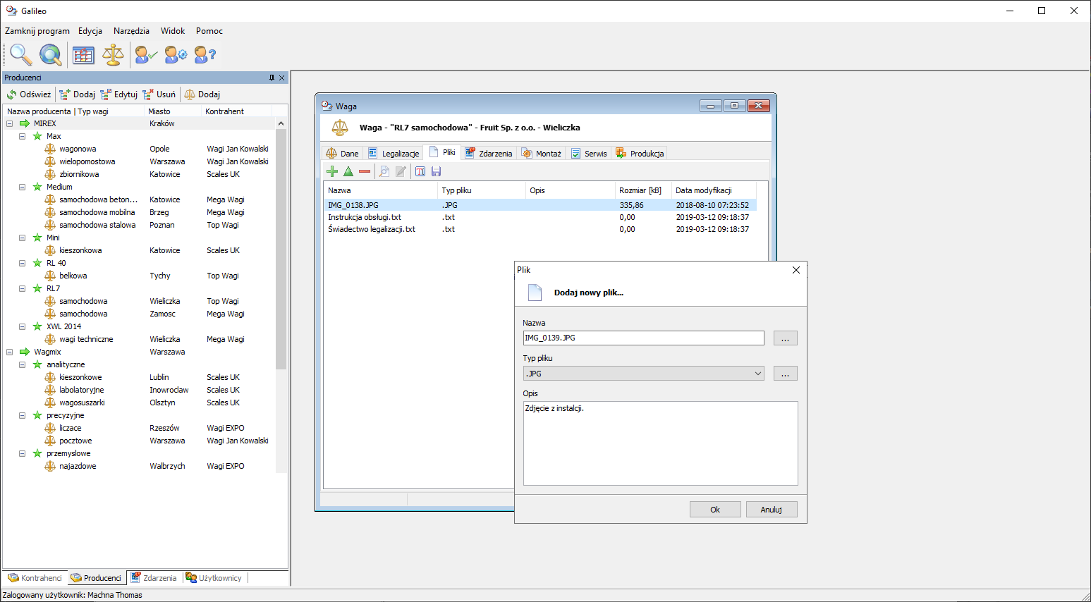
Task: Click the blue floppy disk save icon
Action: pyautogui.click(x=436, y=171)
